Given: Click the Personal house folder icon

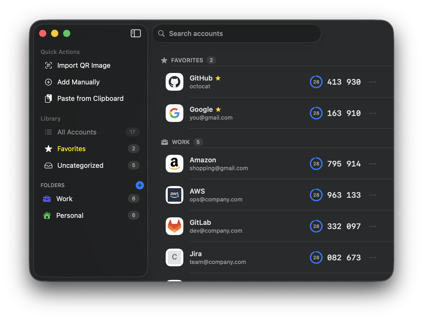Looking at the screenshot, I should coord(47,215).
